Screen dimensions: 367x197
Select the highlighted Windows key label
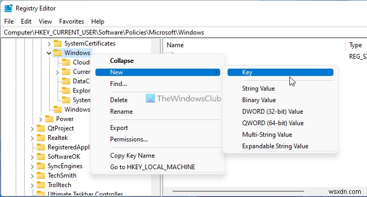[77, 53]
